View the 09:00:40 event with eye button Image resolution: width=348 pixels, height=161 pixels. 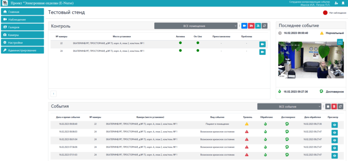tap(335, 125)
